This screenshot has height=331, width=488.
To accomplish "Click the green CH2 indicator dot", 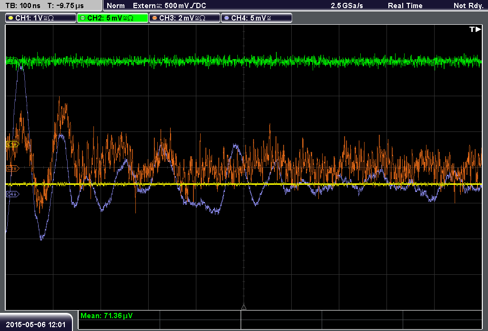I will pyautogui.click(x=83, y=18).
